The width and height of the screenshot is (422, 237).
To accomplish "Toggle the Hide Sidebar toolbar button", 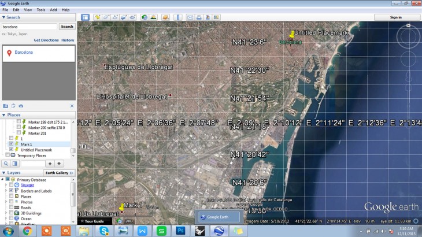I will (85, 17).
